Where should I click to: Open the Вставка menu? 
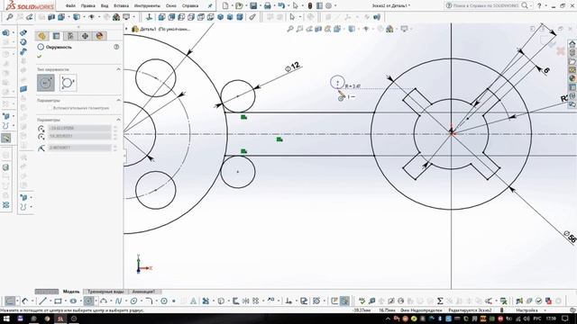121,6
